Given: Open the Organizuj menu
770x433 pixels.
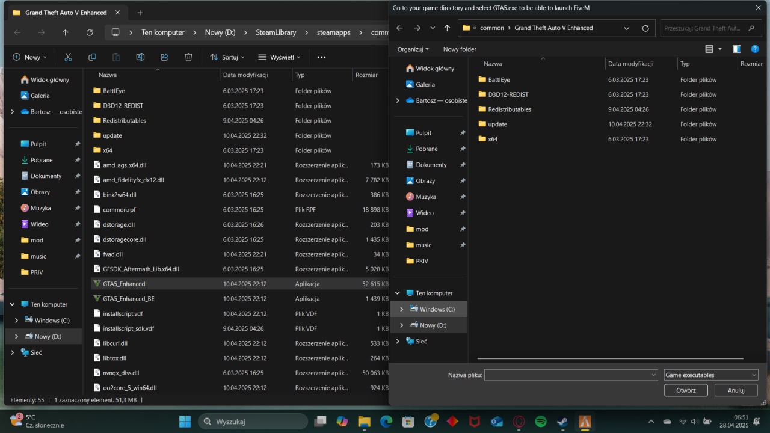Looking at the screenshot, I should coord(413,49).
